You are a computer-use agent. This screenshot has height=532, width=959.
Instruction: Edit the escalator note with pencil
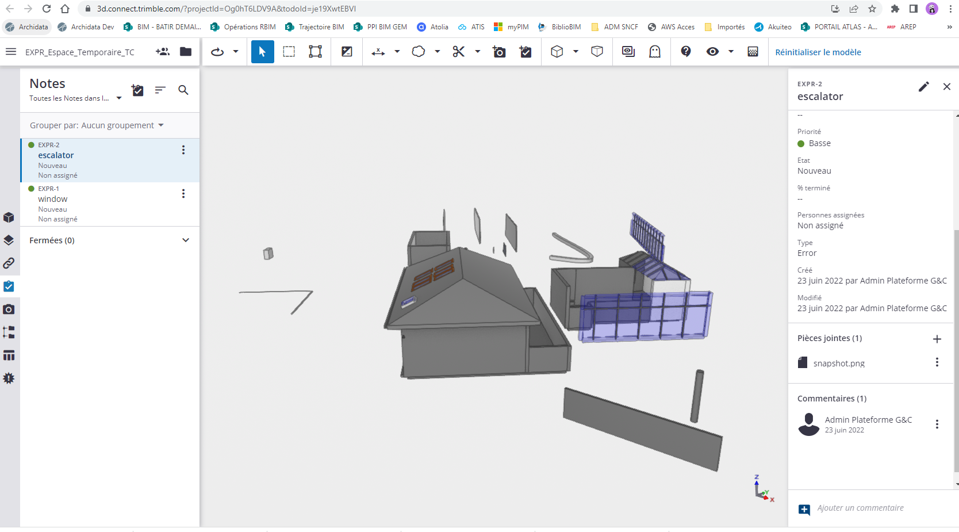(923, 87)
